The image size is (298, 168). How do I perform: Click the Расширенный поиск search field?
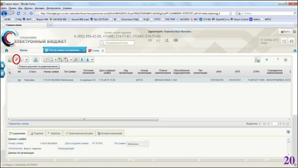[x=117, y=43]
